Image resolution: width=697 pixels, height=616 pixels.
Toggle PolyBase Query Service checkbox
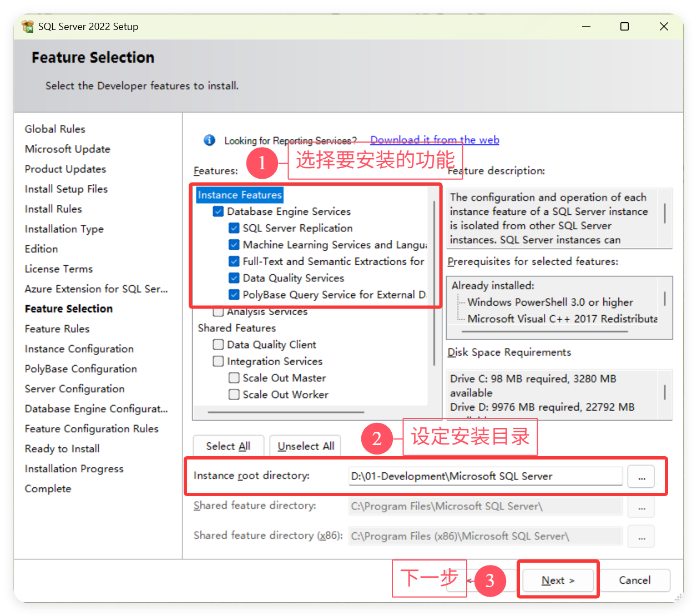(x=234, y=295)
